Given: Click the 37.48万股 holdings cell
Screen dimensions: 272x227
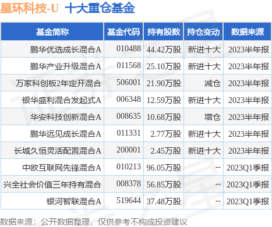Looking at the screenshot, I should tap(164, 201).
